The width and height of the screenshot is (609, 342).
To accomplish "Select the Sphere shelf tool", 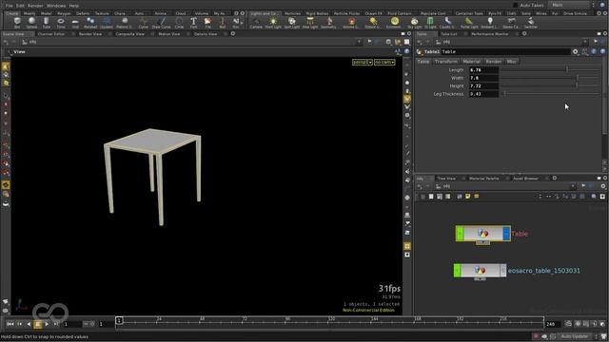I will (31, 23).
